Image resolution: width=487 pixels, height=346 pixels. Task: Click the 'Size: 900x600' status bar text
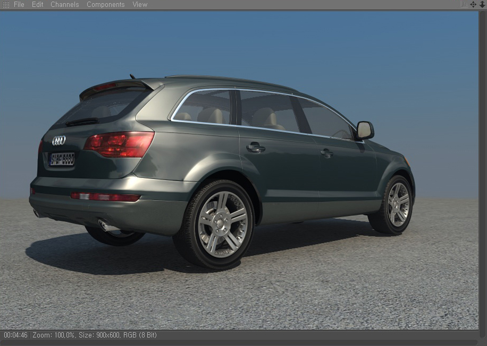coord(99,335)
